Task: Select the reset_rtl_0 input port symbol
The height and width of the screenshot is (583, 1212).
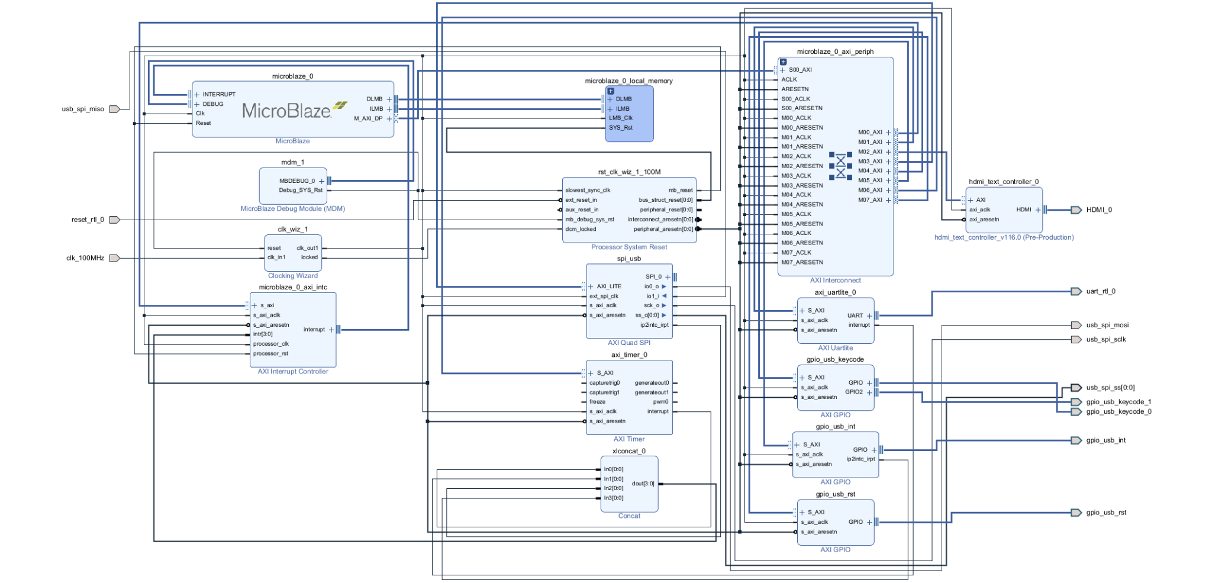Action: click(115, 220)
